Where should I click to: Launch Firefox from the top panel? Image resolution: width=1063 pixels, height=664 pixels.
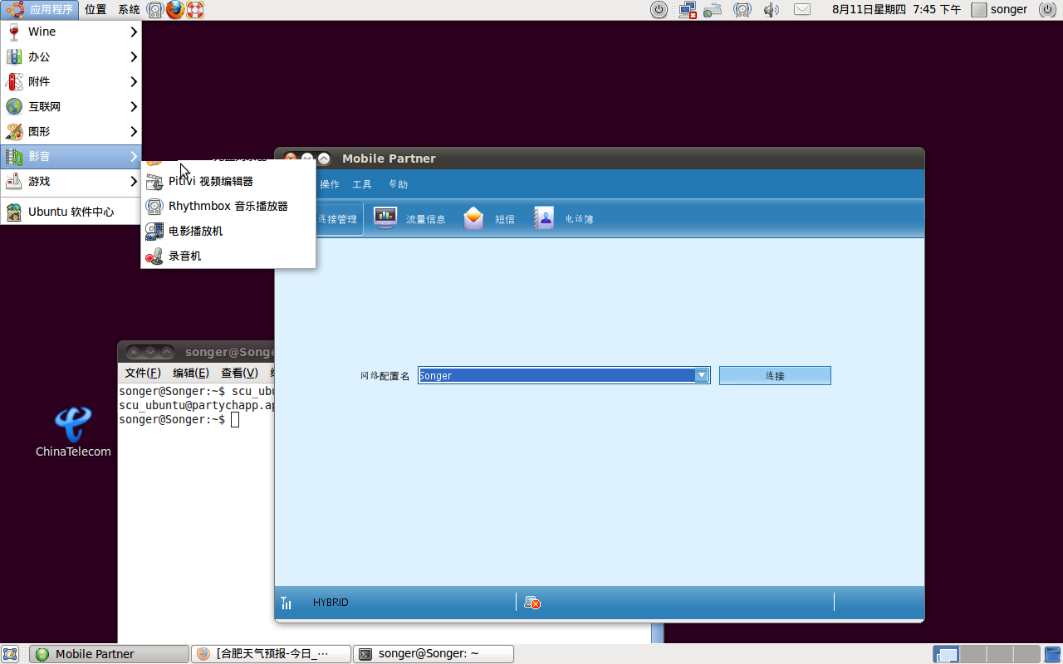point(175,10)
